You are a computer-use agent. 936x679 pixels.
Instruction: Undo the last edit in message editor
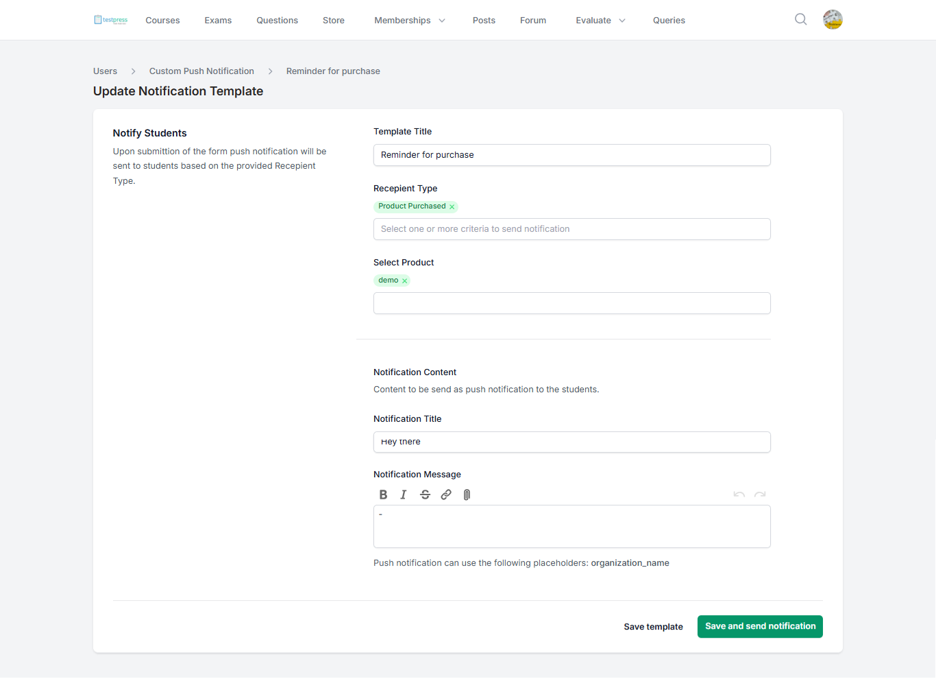coord(739,495)
